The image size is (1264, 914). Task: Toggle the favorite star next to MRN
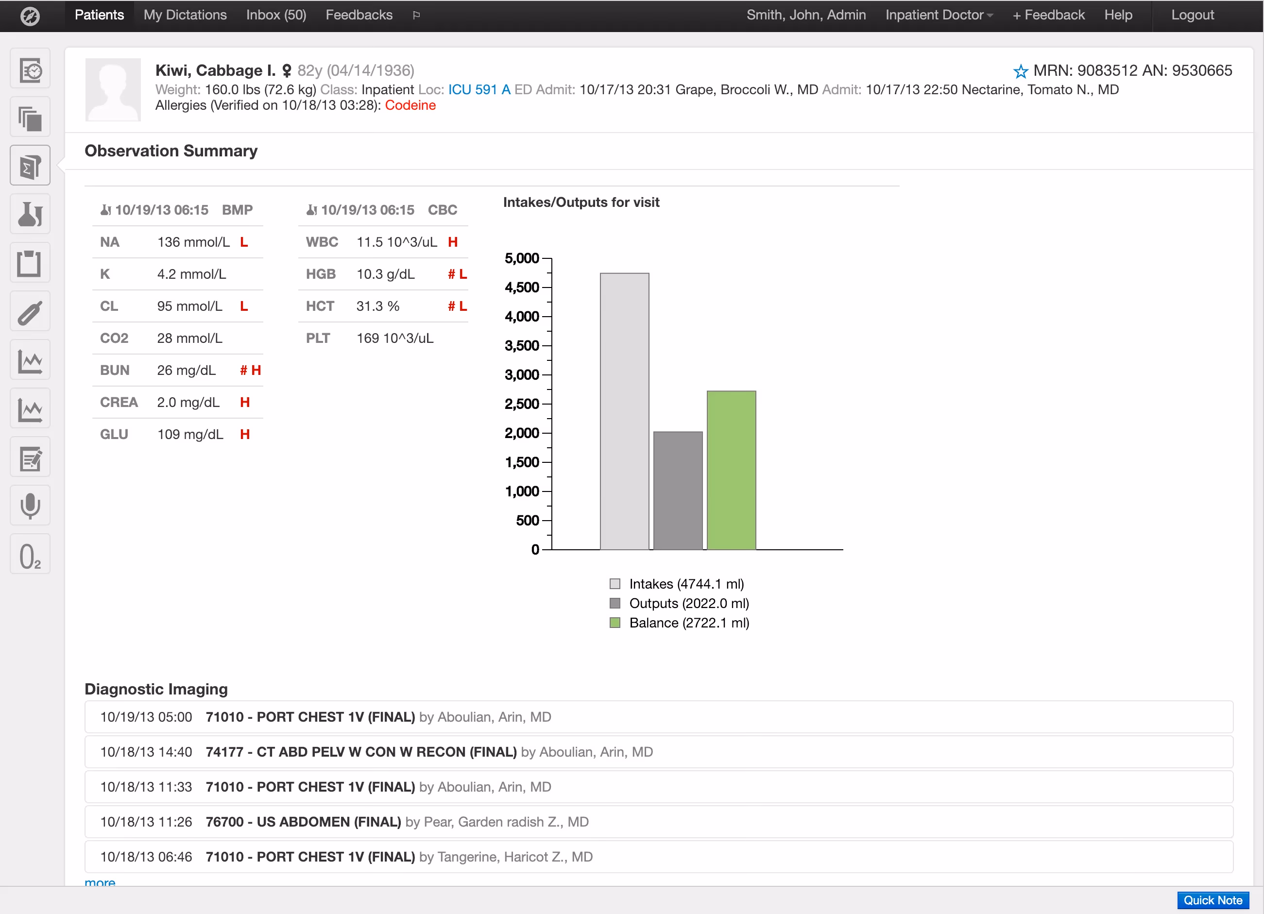[x=1020, y=71]
